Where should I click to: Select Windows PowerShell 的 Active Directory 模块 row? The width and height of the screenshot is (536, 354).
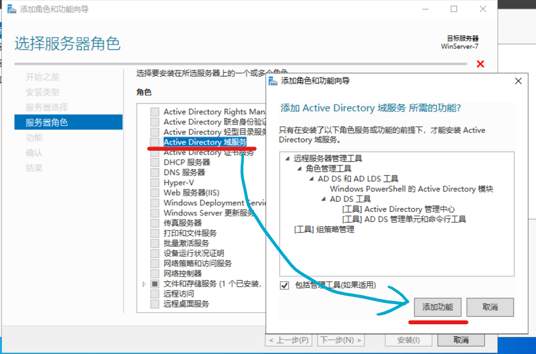click(x=412, y=189)
